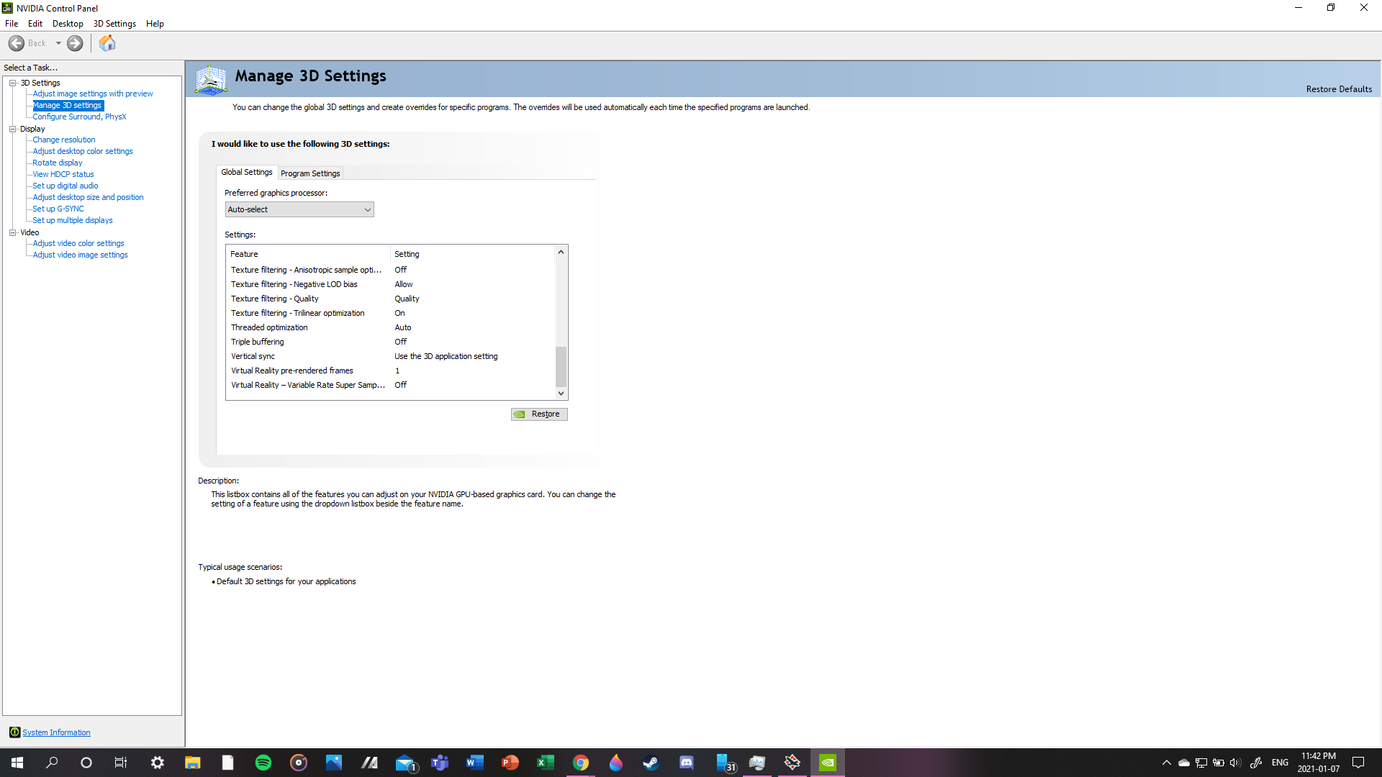
Task: Open Preferred graphics processor dropdown
Action: coord(299,209)
